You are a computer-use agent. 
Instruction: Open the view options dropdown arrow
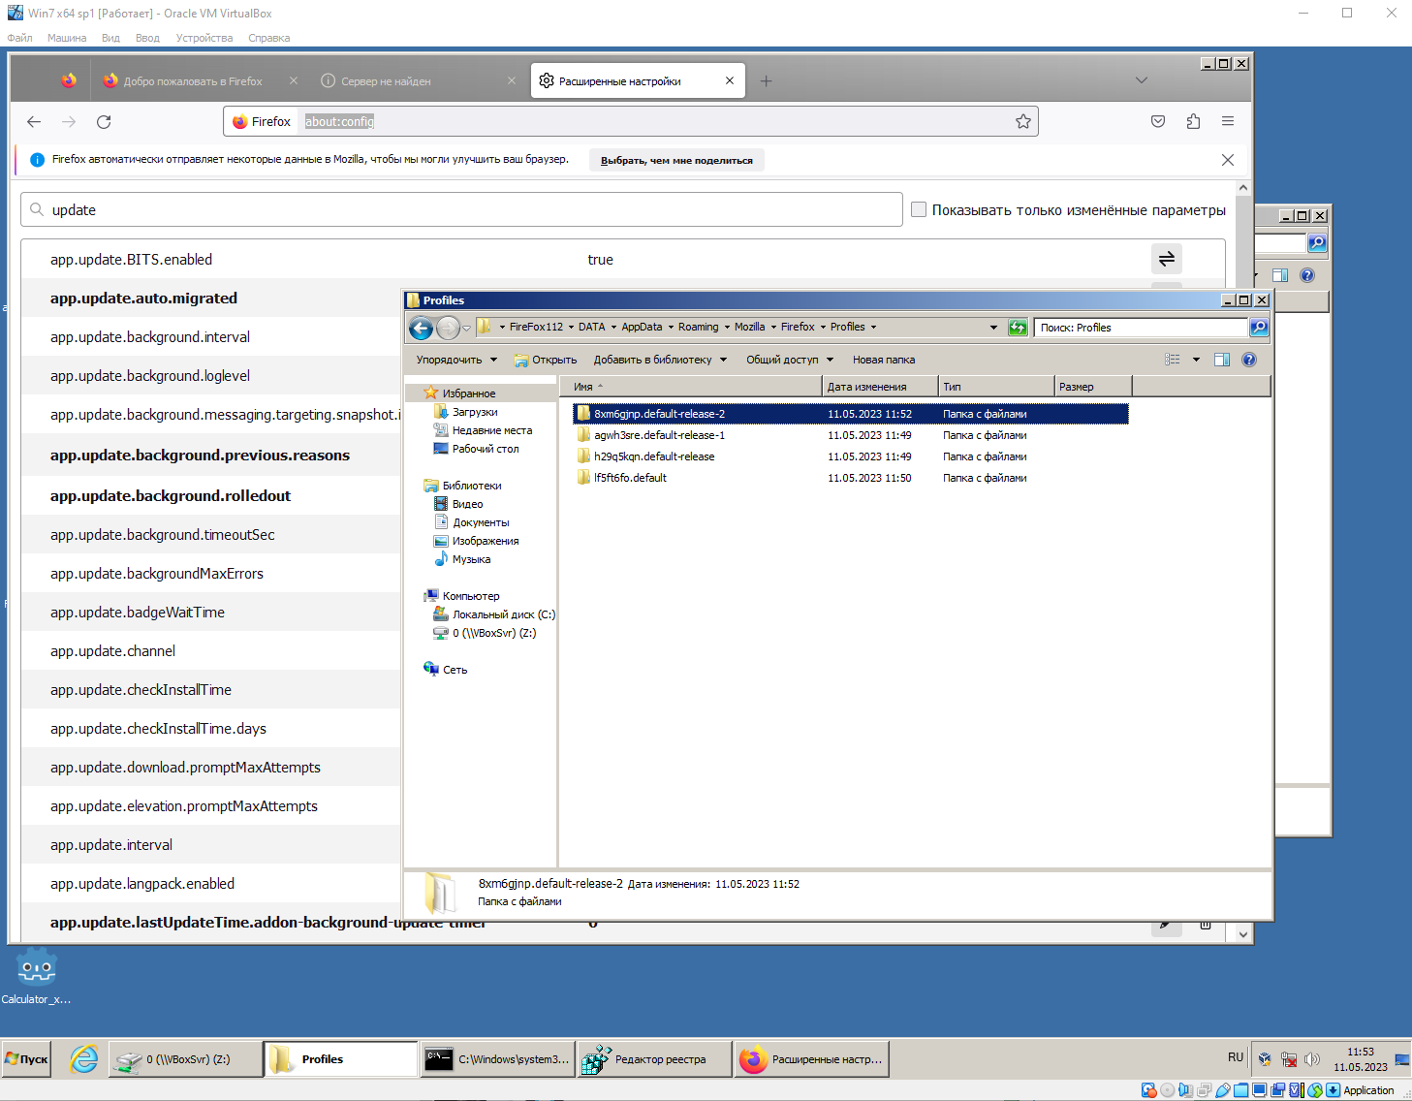tap(1196, 360)
